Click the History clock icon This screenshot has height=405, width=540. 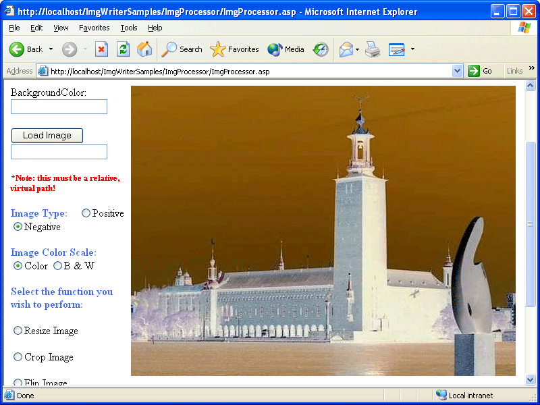(x=321, y=49)
